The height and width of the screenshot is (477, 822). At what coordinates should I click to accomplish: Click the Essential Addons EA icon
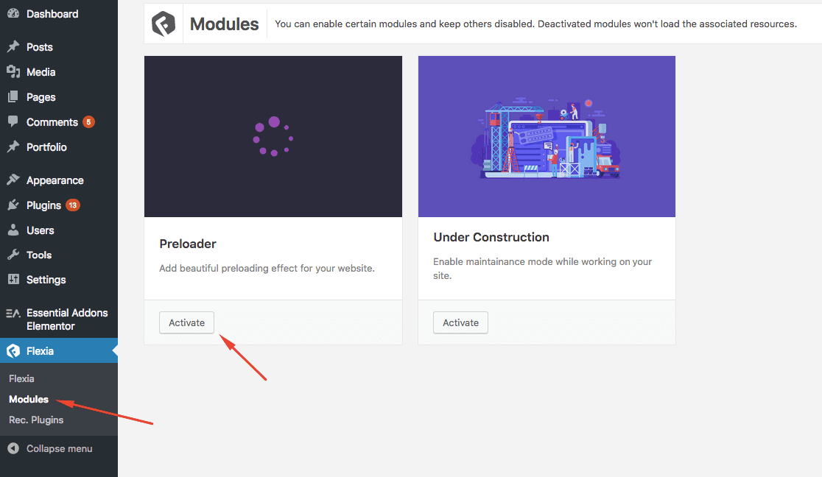13,313
